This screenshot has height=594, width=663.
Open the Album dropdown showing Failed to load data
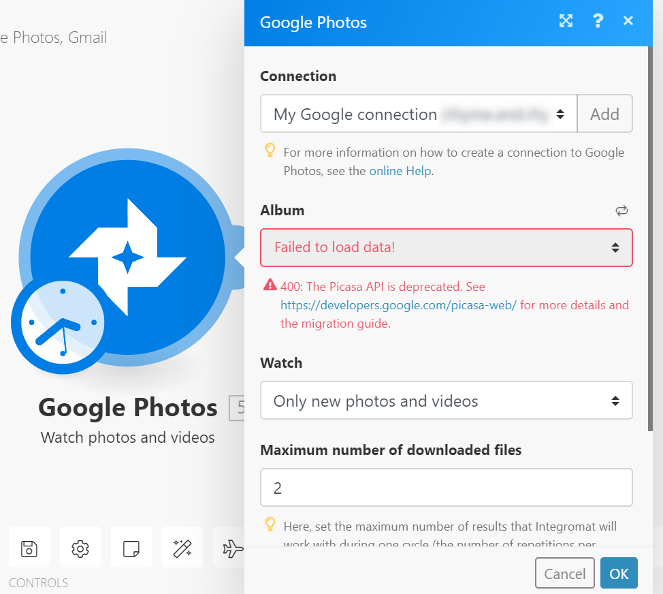(446, 247)
